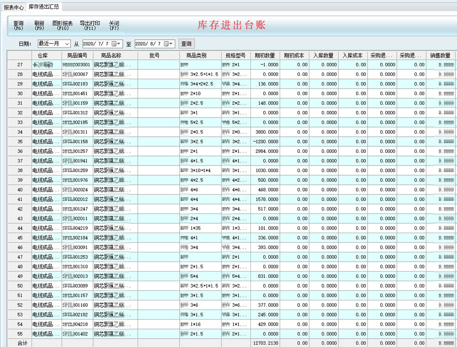Screen dimensions: 457x347
Task: Click the 关闭(F7) toolbar button
Action: tap(114, 25)
